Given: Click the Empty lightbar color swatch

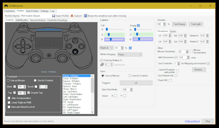Looking at the screenshot, I should 138,25.
